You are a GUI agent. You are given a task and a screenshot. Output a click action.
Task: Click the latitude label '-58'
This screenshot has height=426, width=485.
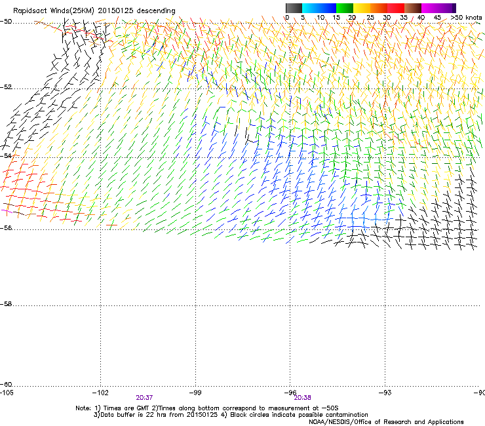click(6, 304)
